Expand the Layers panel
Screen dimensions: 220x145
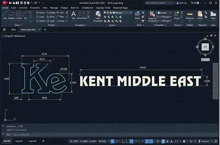(113, 25)
